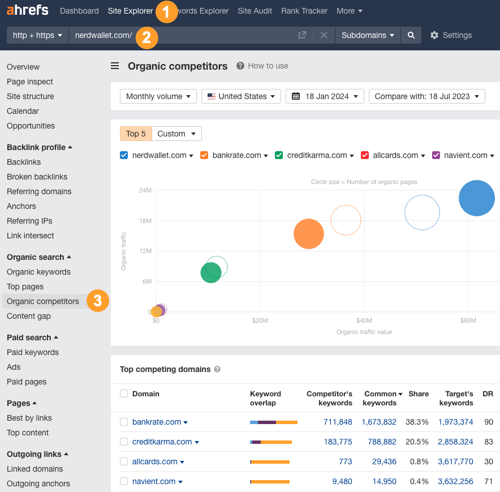Open the Subdomains dropdown
This screenshot has width=500, height=492.
tap(367, 35)
